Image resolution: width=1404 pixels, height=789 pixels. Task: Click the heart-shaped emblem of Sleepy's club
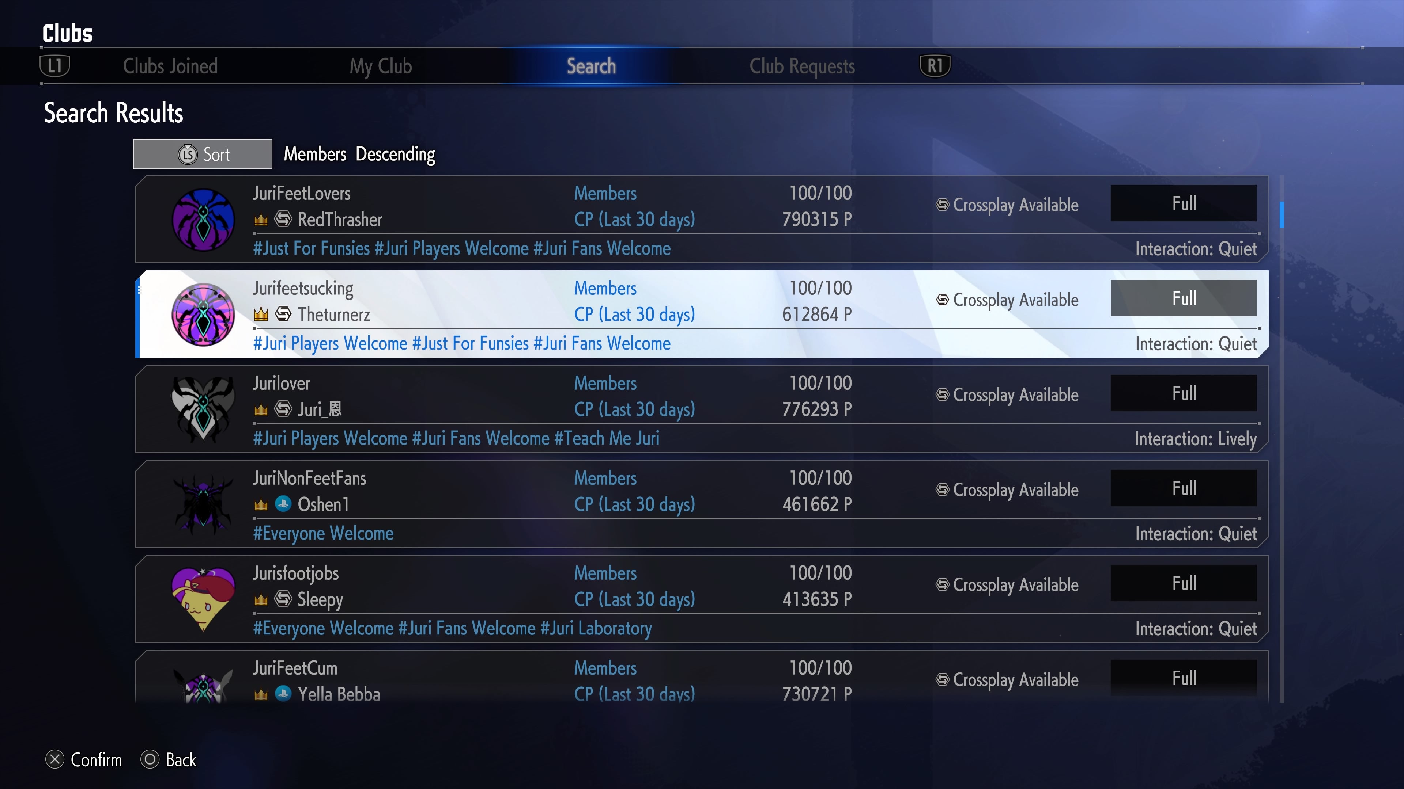(203, 599)
